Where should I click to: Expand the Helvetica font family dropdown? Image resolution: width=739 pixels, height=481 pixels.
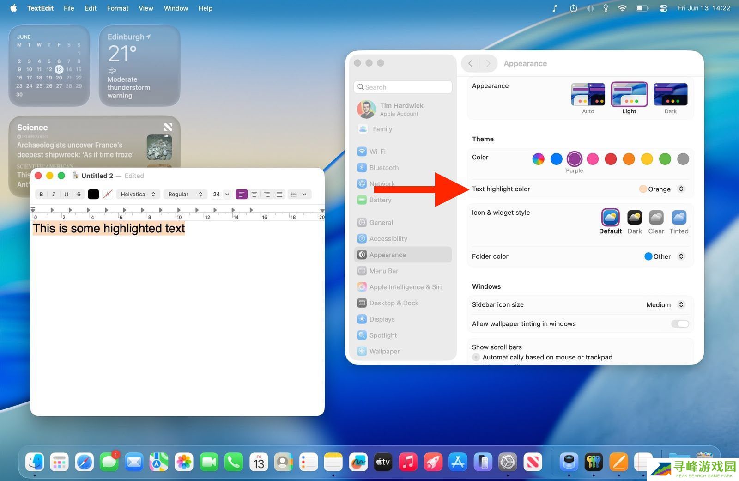(138, 195)
